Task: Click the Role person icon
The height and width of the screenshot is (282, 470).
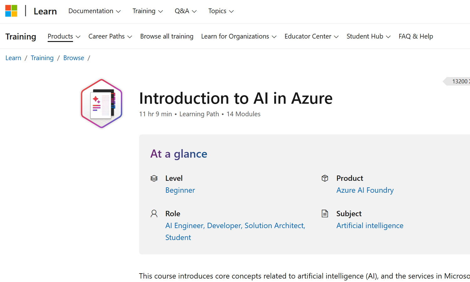Action: [154, 214]
